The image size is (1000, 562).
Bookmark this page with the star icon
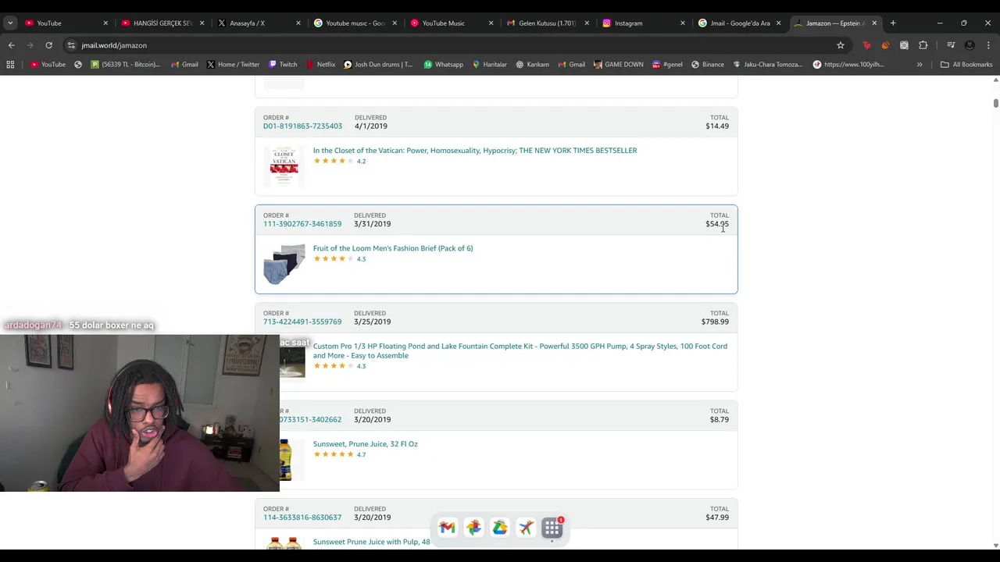coord(841,45)
